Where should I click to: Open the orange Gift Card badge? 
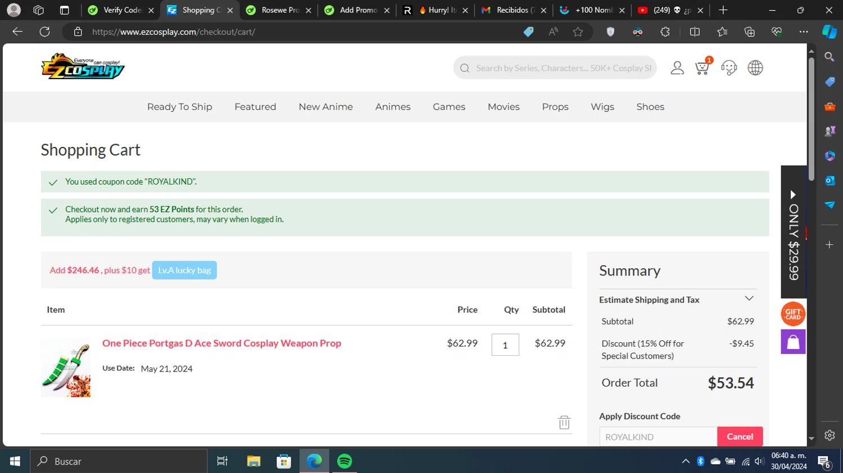click(x=793, y=314)
